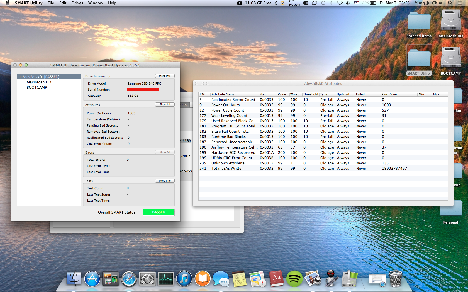This screenshot has height=292, width=468.
Task: Open Activity Monitor in the dock
Action: point(166,279)
